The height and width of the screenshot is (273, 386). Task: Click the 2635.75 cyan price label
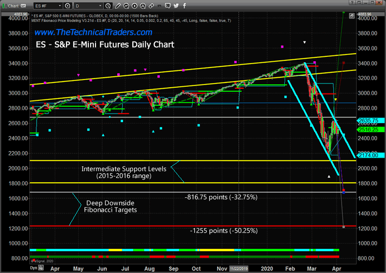(371, 121)
